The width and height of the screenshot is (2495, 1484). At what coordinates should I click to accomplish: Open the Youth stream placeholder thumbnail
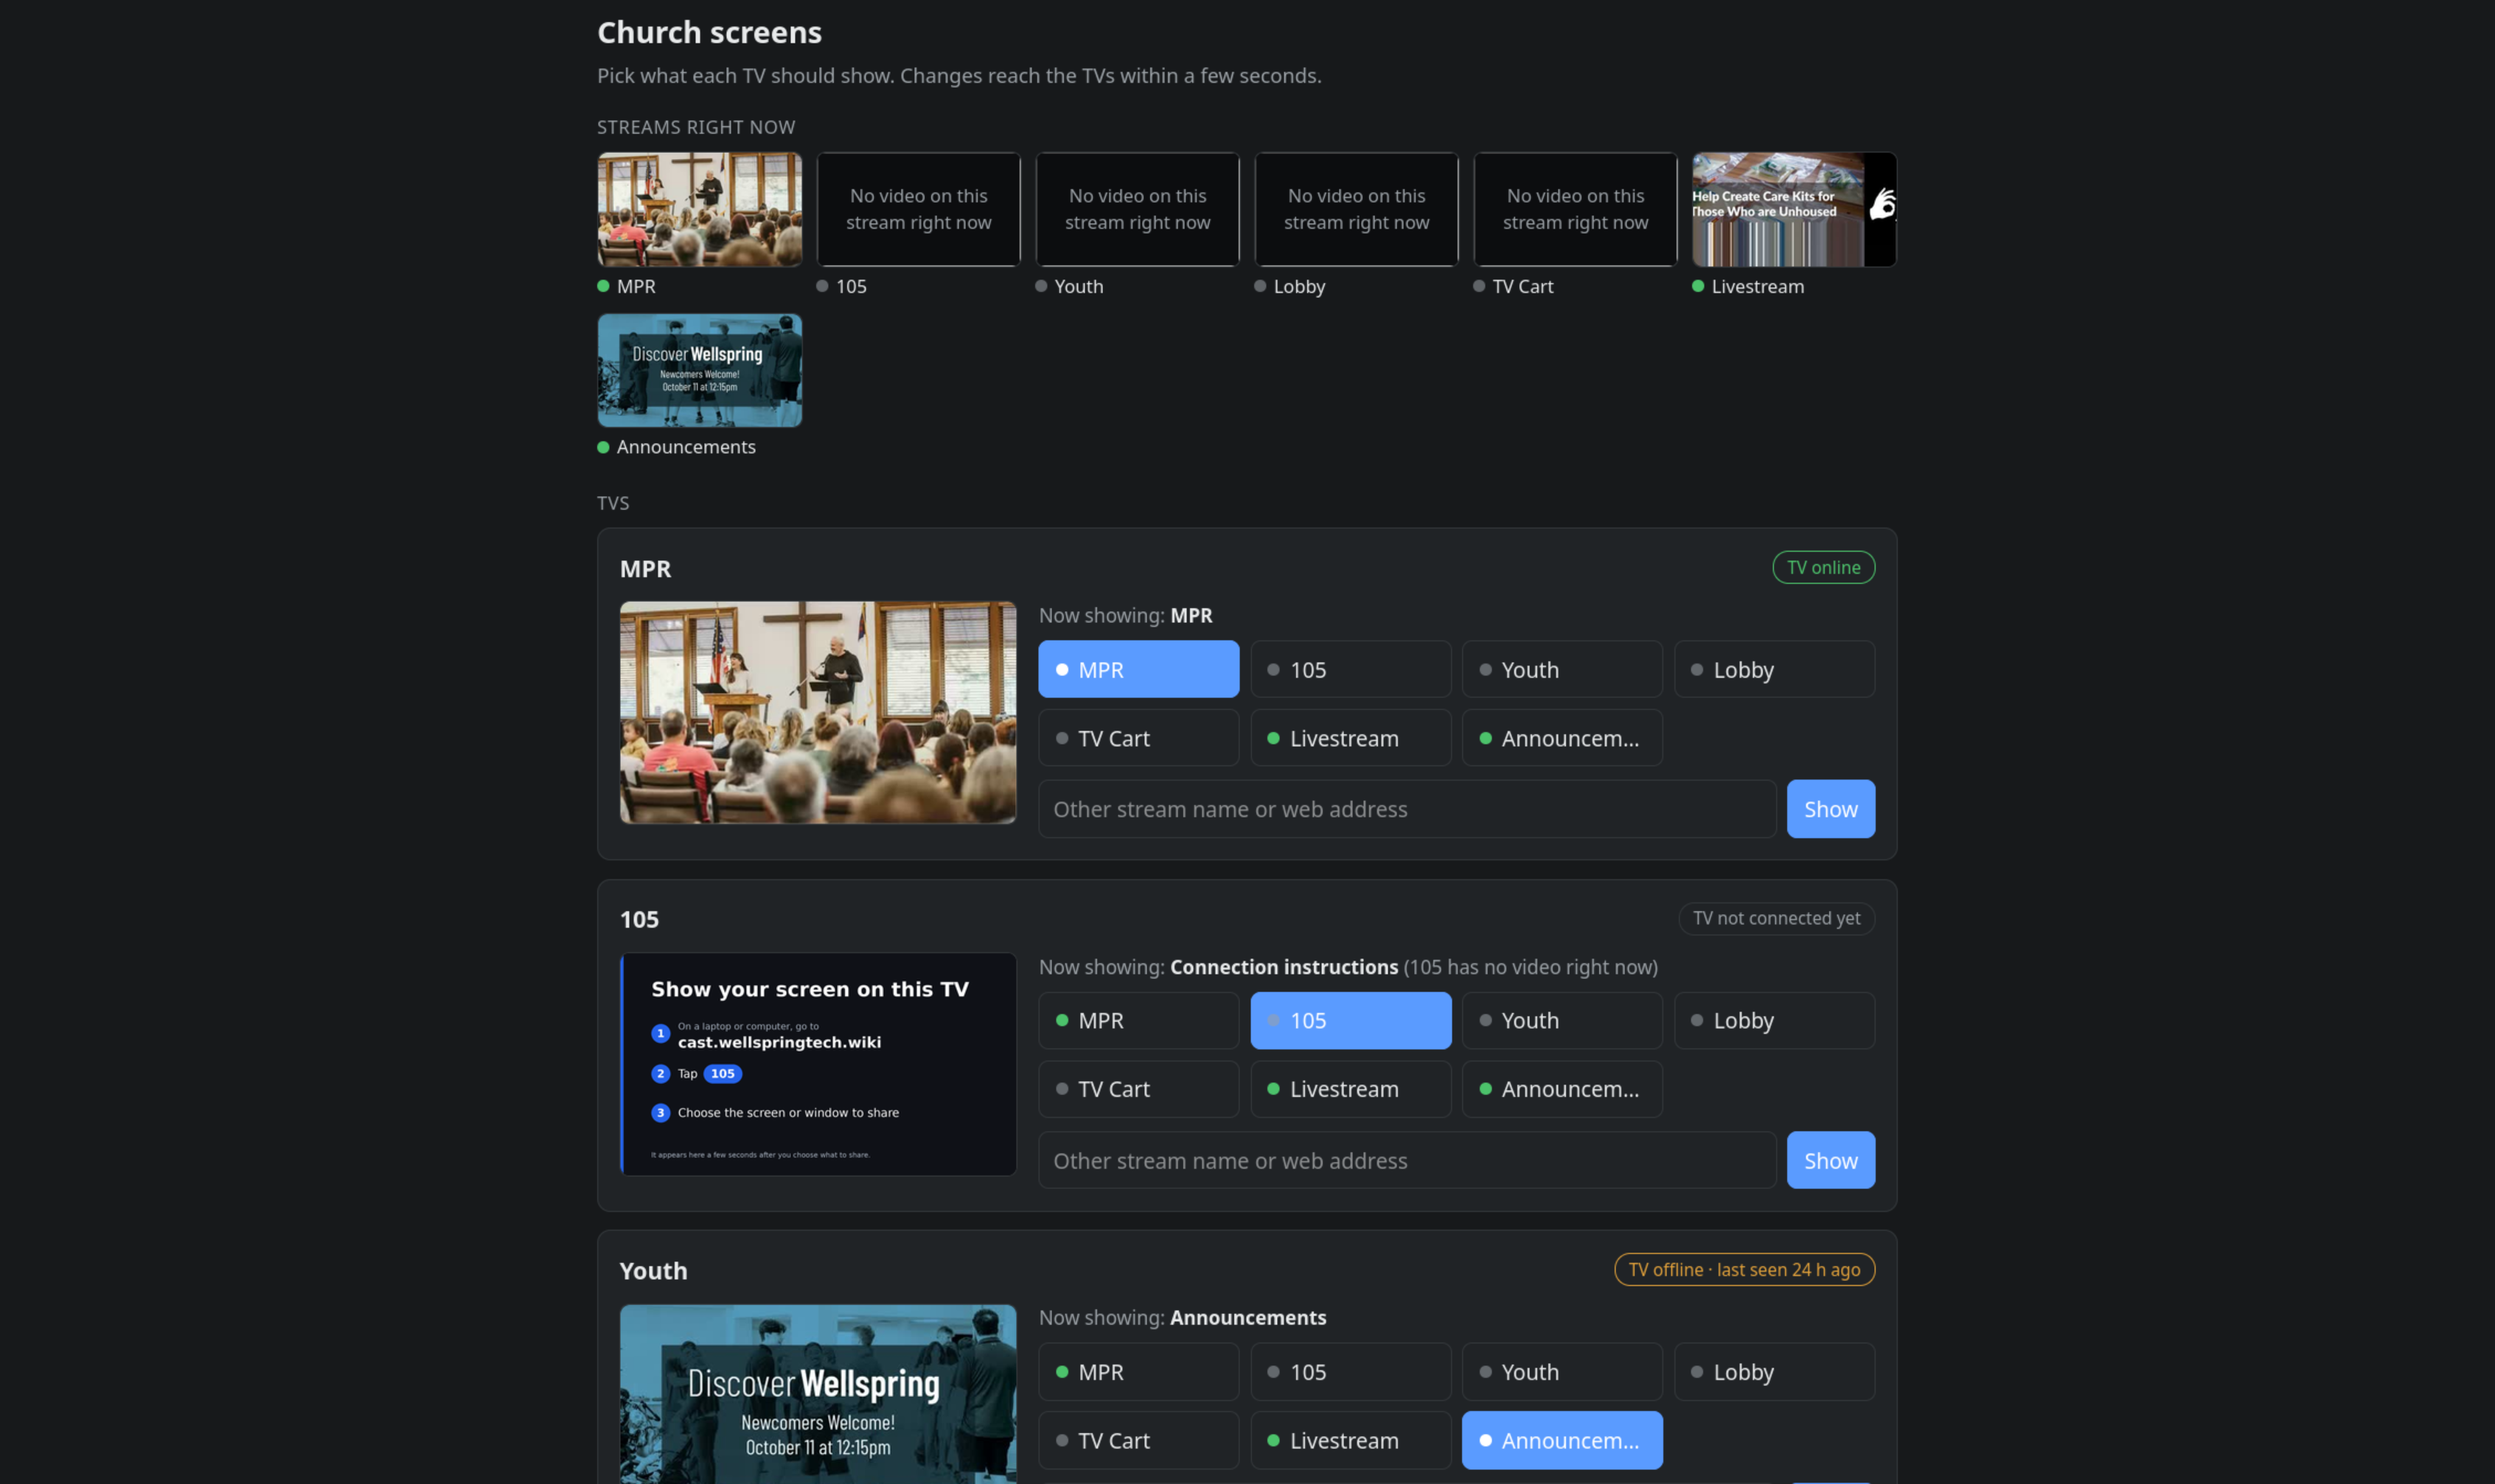click(1137, 209)
